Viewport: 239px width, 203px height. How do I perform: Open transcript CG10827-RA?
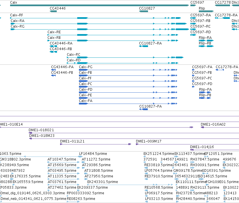click(150, 43)
